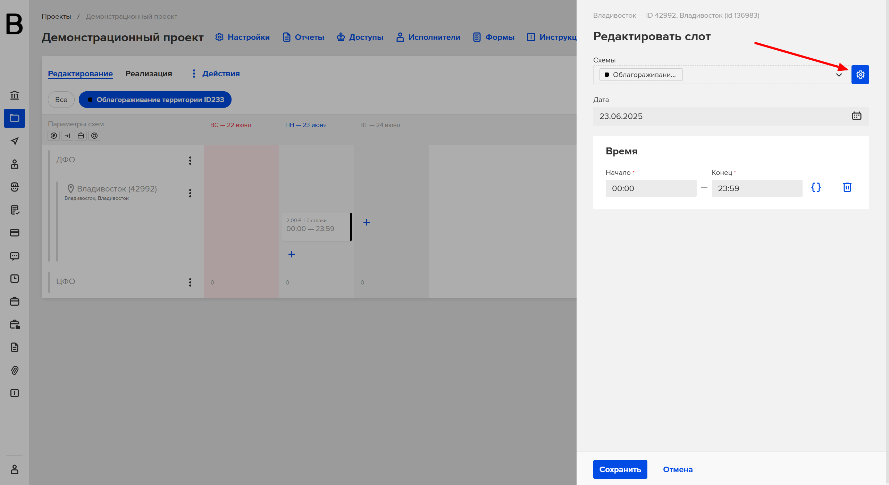Viewport: 889px width, 485px height.
Task: Click the Отмена link
Action: pyautogui.click(x=678, y=469)
